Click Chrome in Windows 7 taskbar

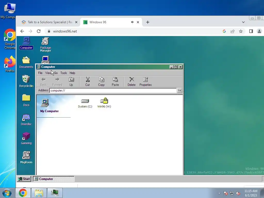tap(23, 193)
